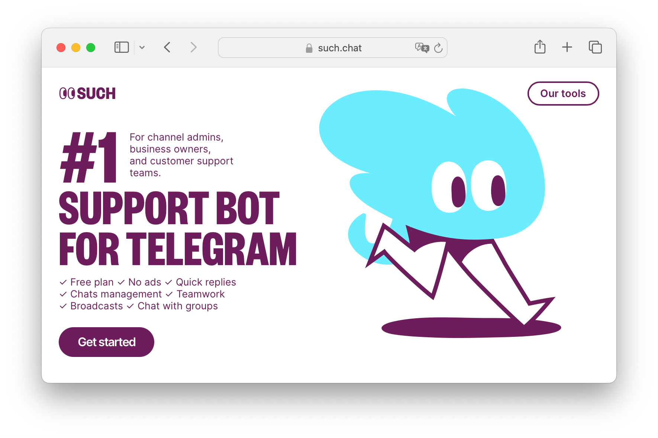Expand the sidebar dropdown chevron
The image size is (658, 438).
[x=142, y=48]
